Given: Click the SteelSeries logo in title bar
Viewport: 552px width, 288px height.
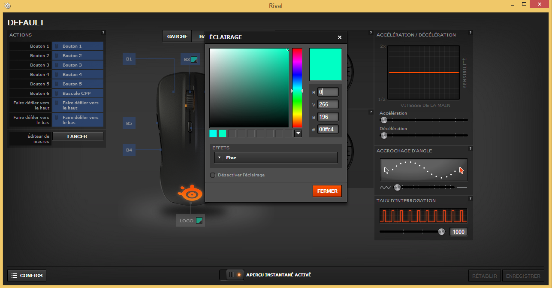Looking at the screenshot, I should click(7, 6).
